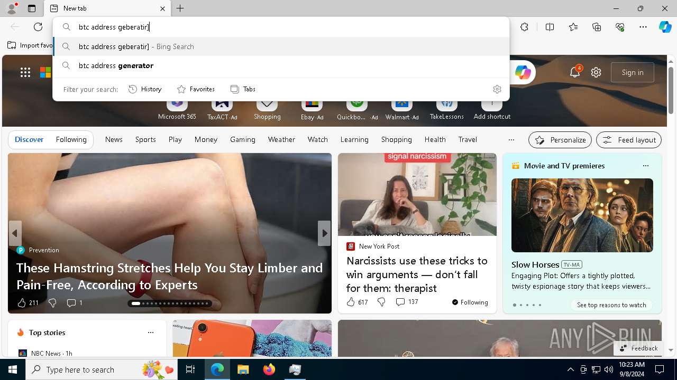677x380 pixels.
Task: Select the Bing Search suggestion row
Action: 281,46
